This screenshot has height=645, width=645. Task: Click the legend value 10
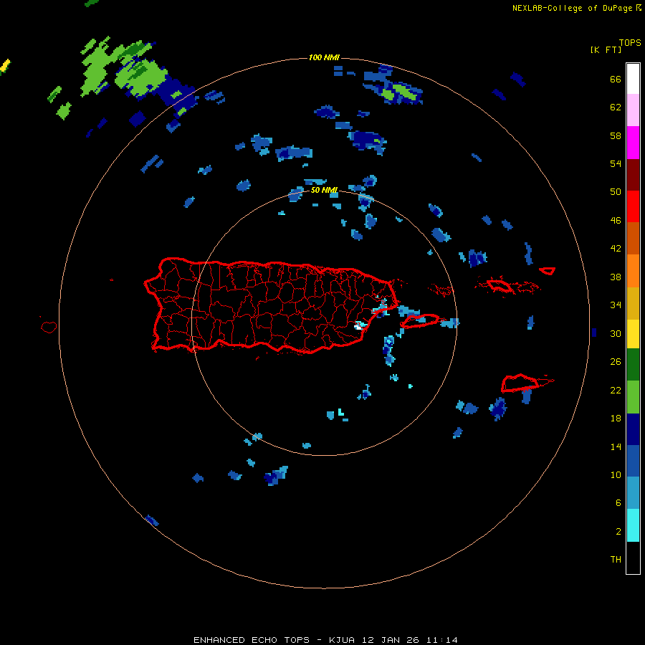click(616, 475)
